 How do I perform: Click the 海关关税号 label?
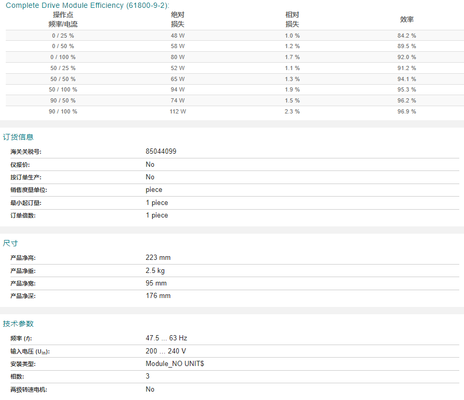click(26, 152)
